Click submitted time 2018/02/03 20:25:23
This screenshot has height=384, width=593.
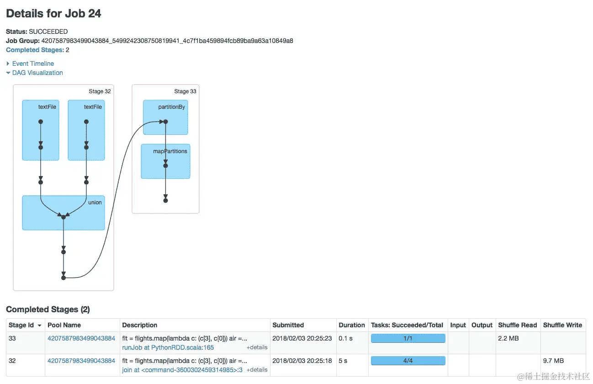302,338
